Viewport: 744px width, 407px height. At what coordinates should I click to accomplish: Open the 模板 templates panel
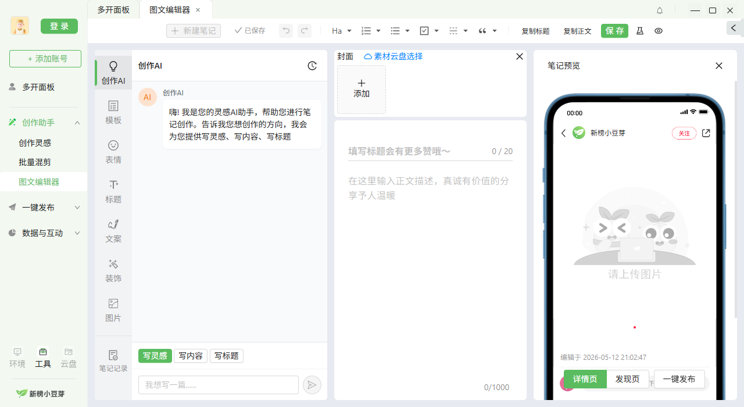click(113, 113)
